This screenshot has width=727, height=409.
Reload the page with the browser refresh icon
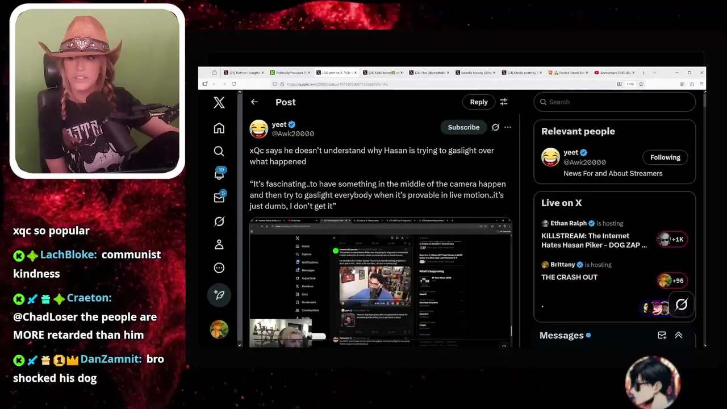tap(233, 84)
